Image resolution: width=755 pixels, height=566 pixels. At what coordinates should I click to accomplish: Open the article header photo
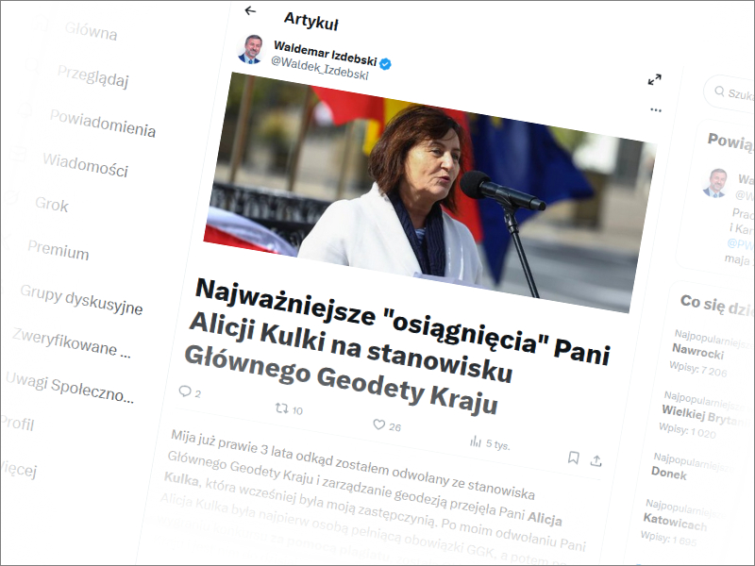click(x=430, y=191)
